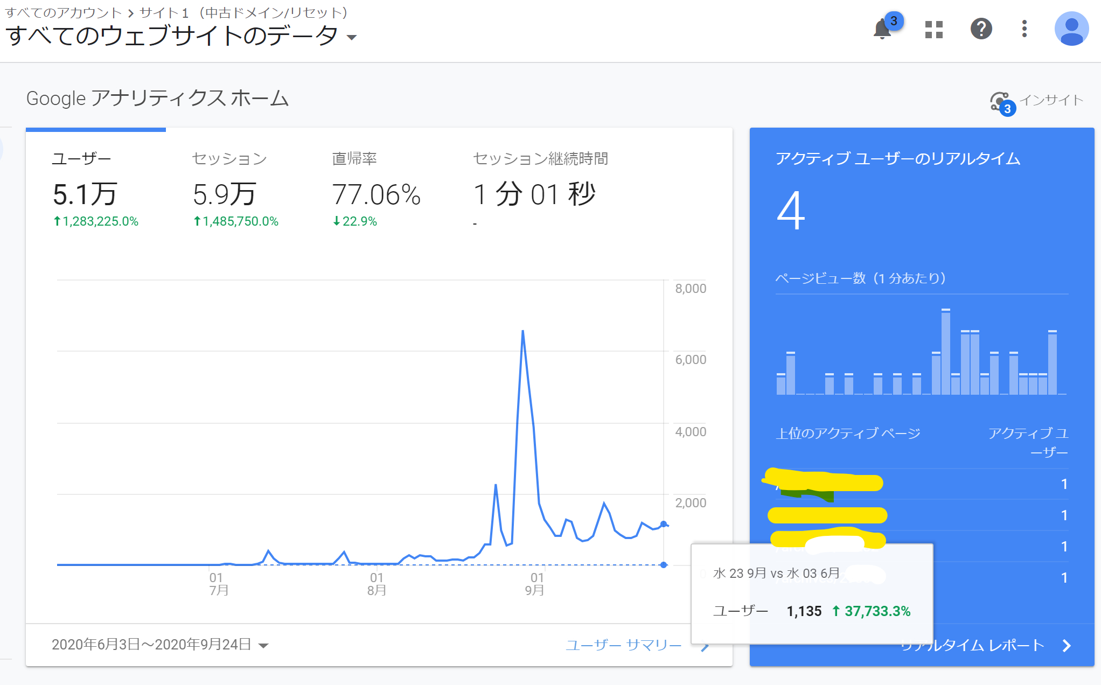
Task: Open the Google apps grid
Action: [933, 29]
